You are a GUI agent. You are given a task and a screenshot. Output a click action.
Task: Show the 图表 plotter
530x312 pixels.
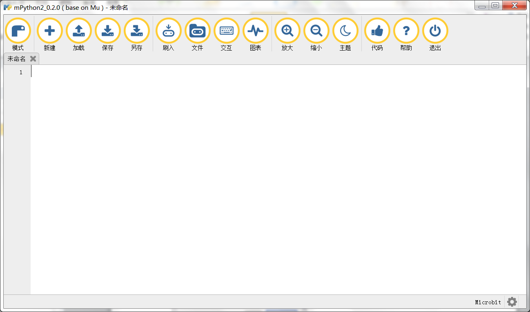pos(256,34)
